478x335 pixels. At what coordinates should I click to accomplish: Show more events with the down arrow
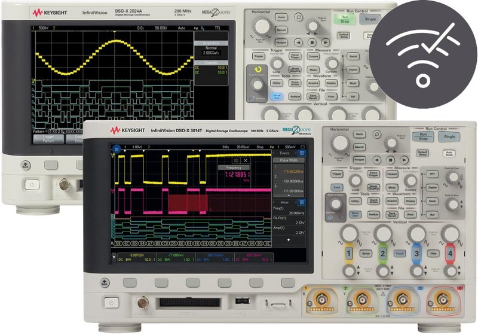coord(289,196)
